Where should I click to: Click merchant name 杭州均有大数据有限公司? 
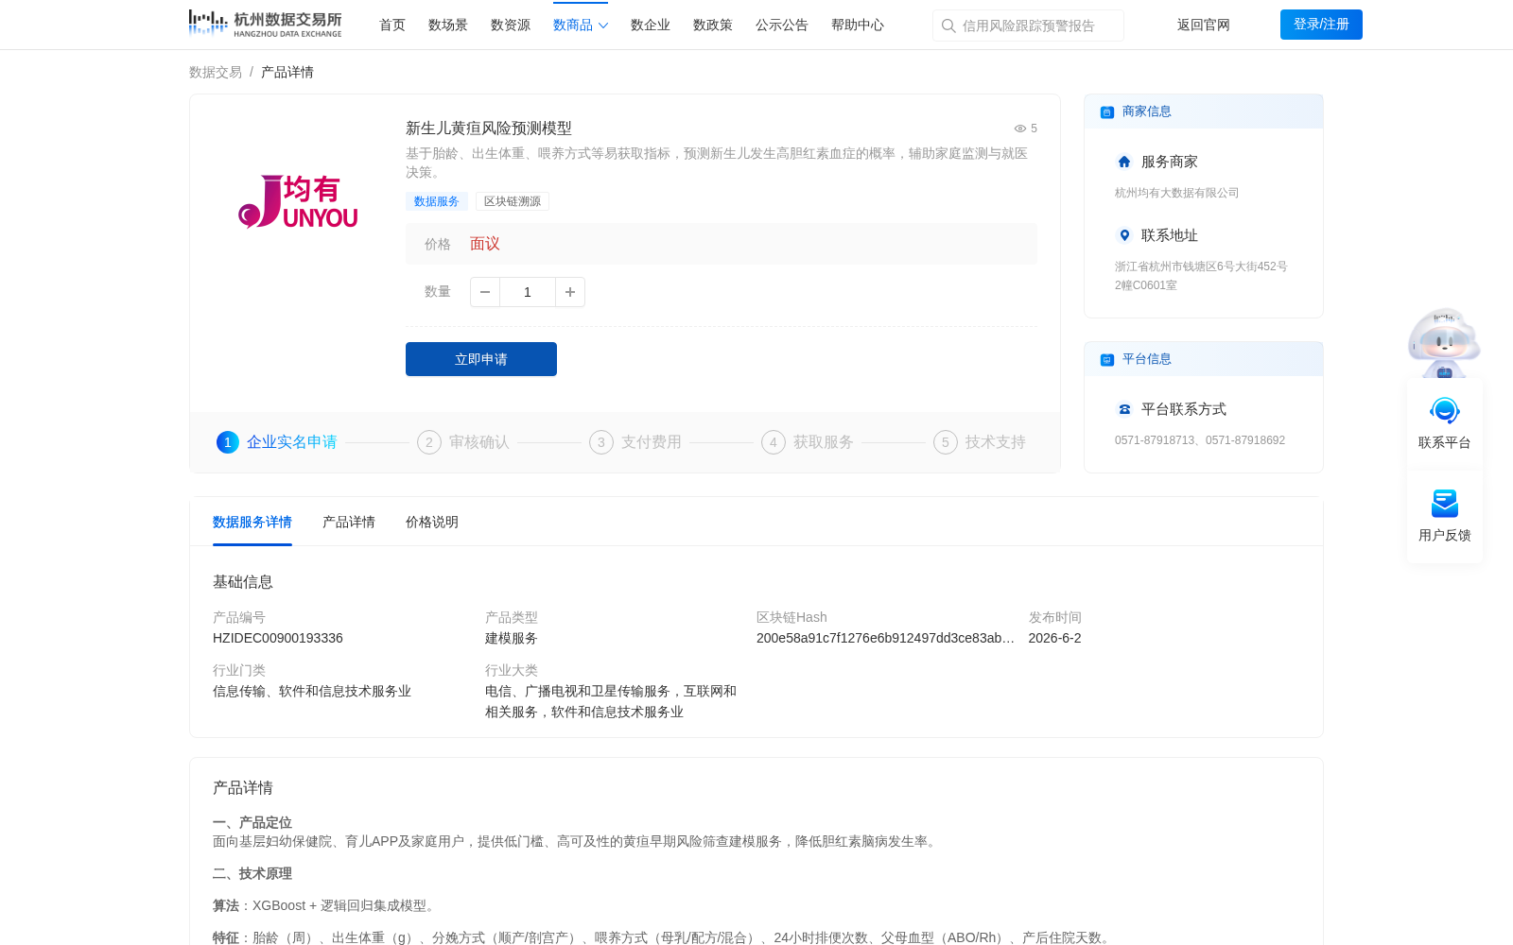click(1177, 193)
